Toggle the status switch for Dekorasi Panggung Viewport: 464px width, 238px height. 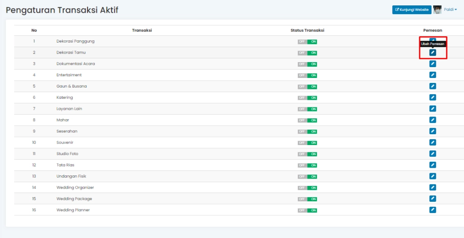click(307, 42)
